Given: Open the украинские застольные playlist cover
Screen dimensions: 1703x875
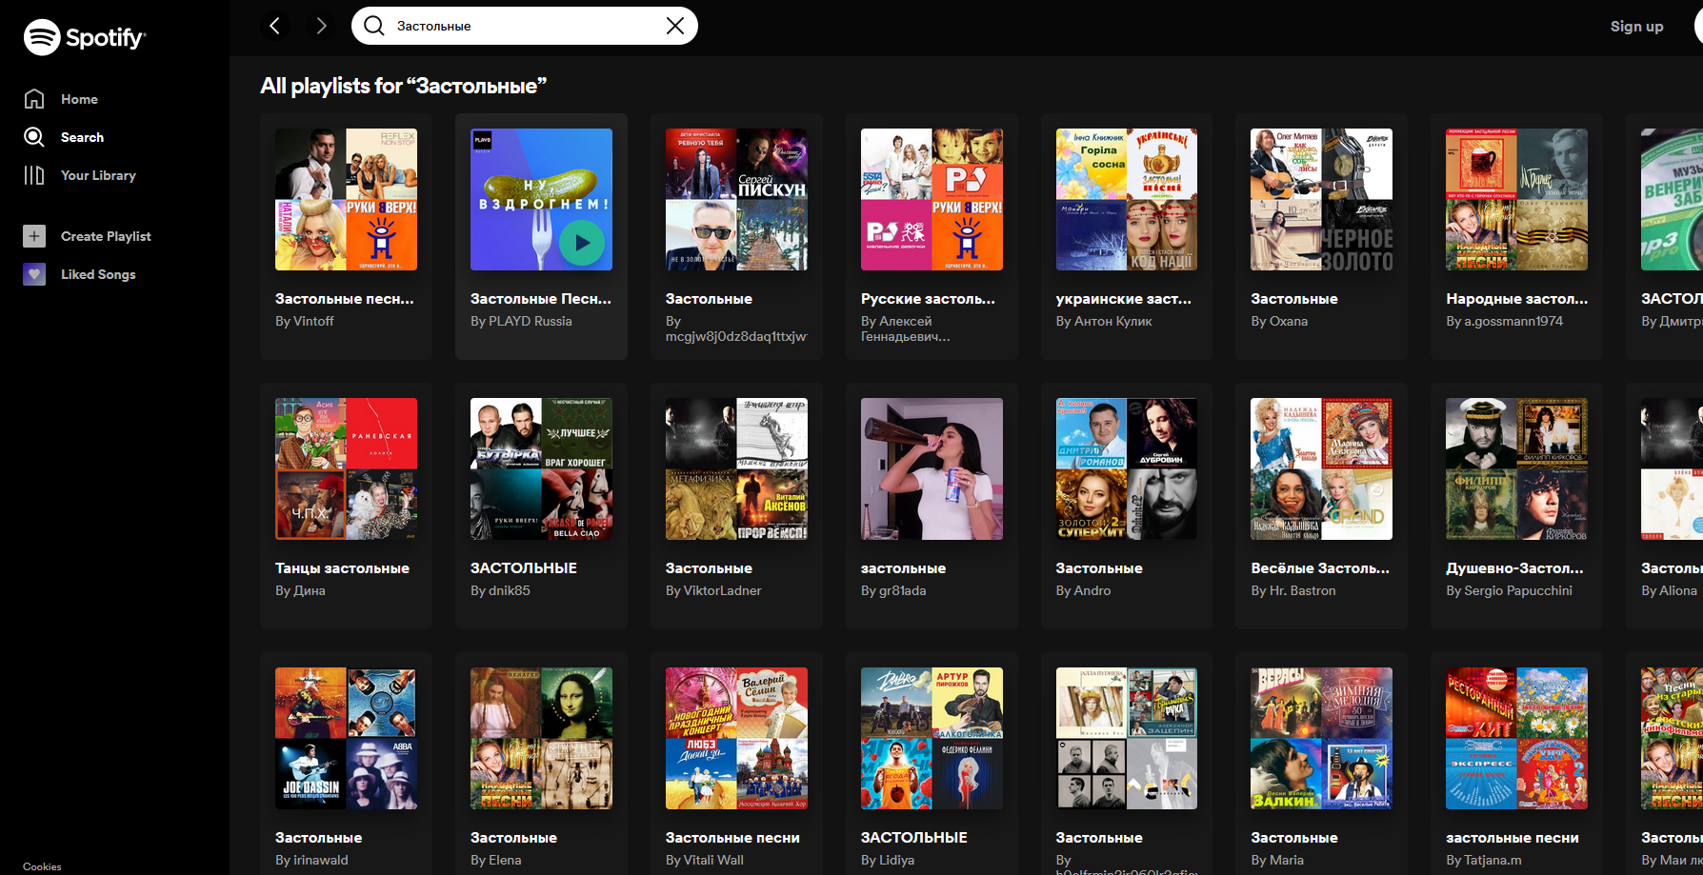Looking at the screenshot, I should [x=1127, y=199].
